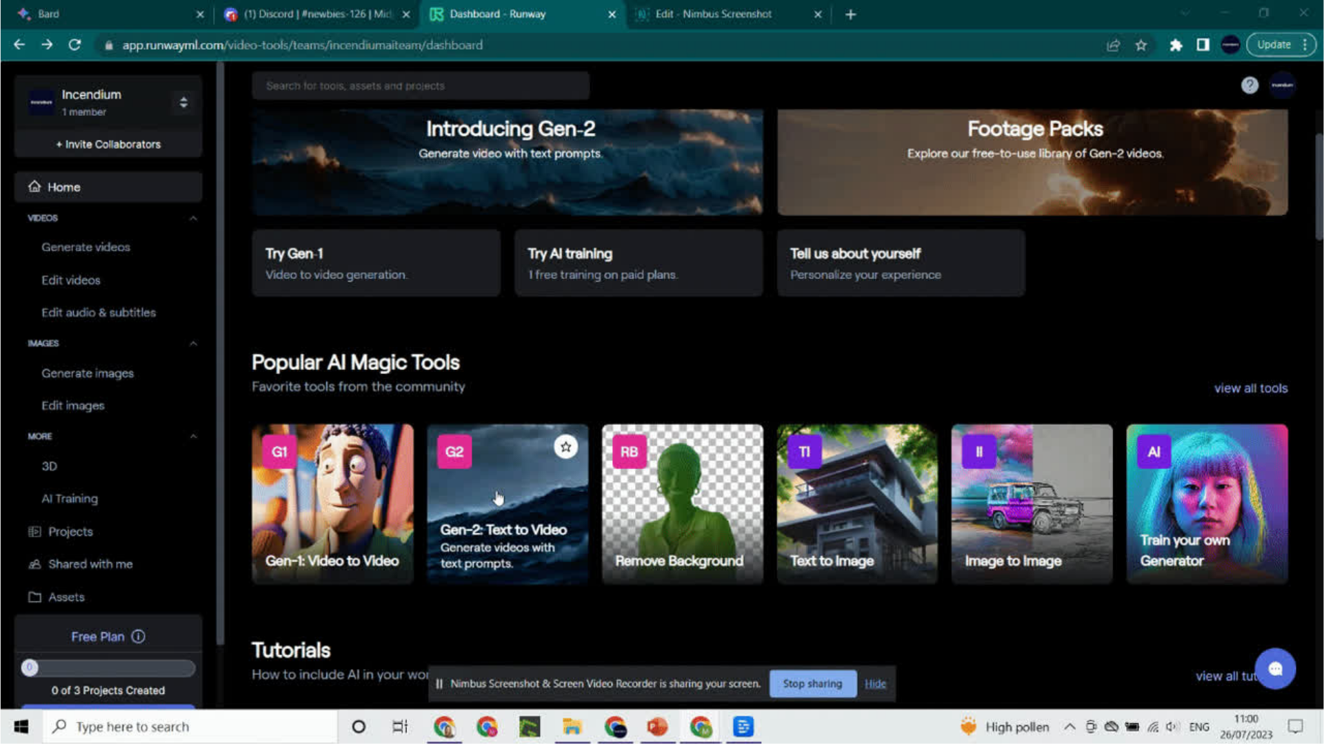Go forward with the browser forward arrow

tap(47, 45)
